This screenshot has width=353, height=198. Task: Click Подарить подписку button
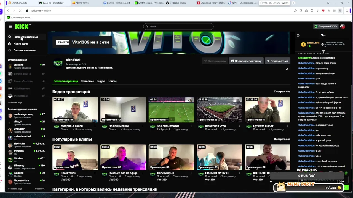(x=246, y=61)
